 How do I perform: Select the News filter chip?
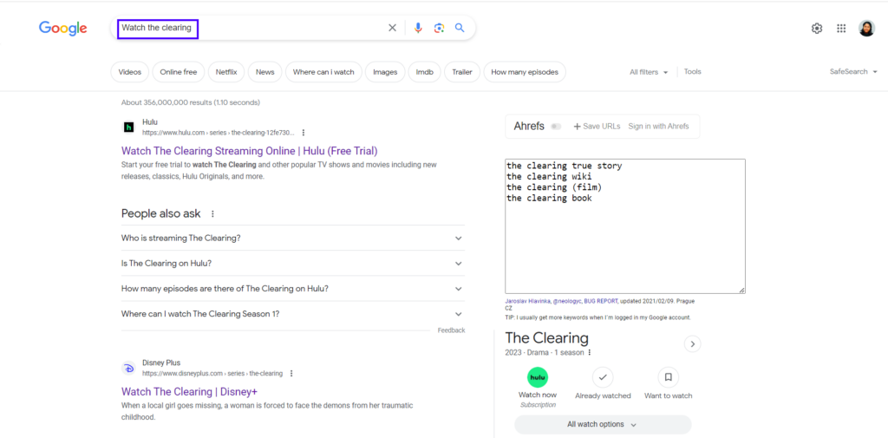pyautogui.click(x=265, y=72)
